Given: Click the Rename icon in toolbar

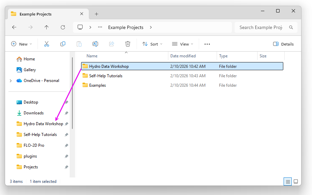Looking at the screenshot, I should [x=95, y=44].
